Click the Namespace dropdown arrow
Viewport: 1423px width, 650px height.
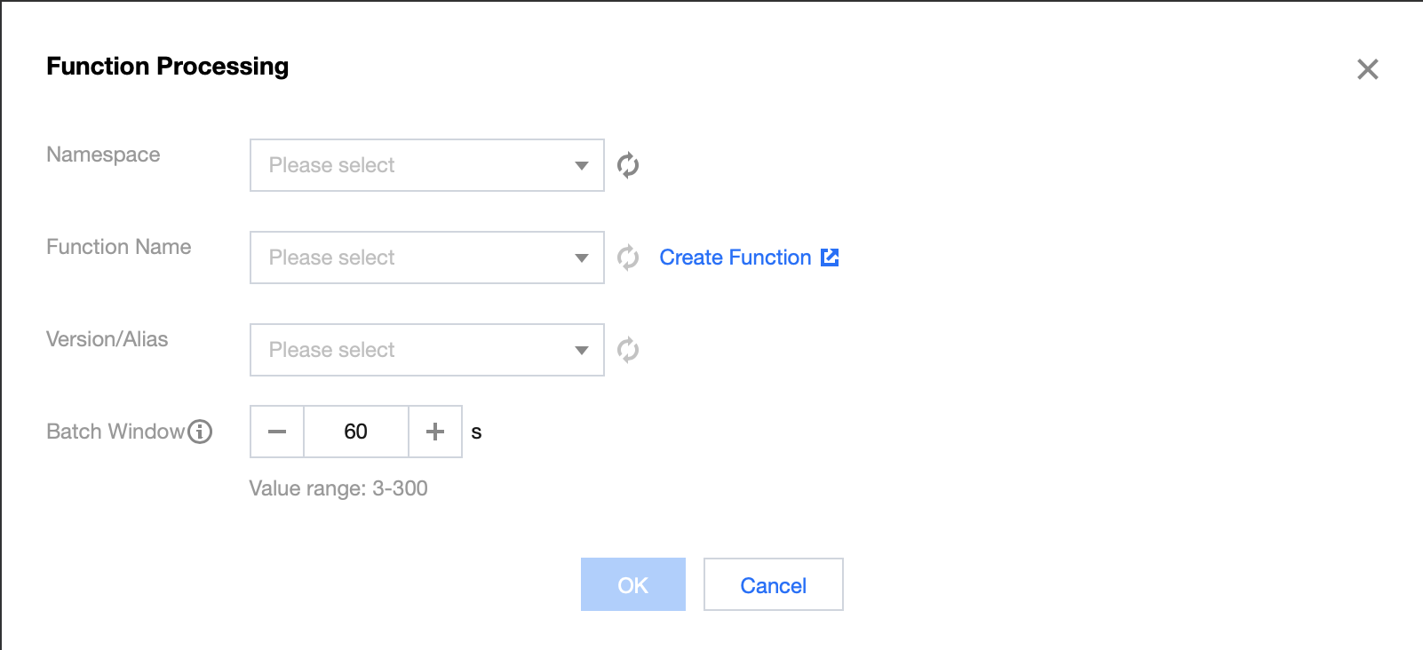click(x=582, y=165)
